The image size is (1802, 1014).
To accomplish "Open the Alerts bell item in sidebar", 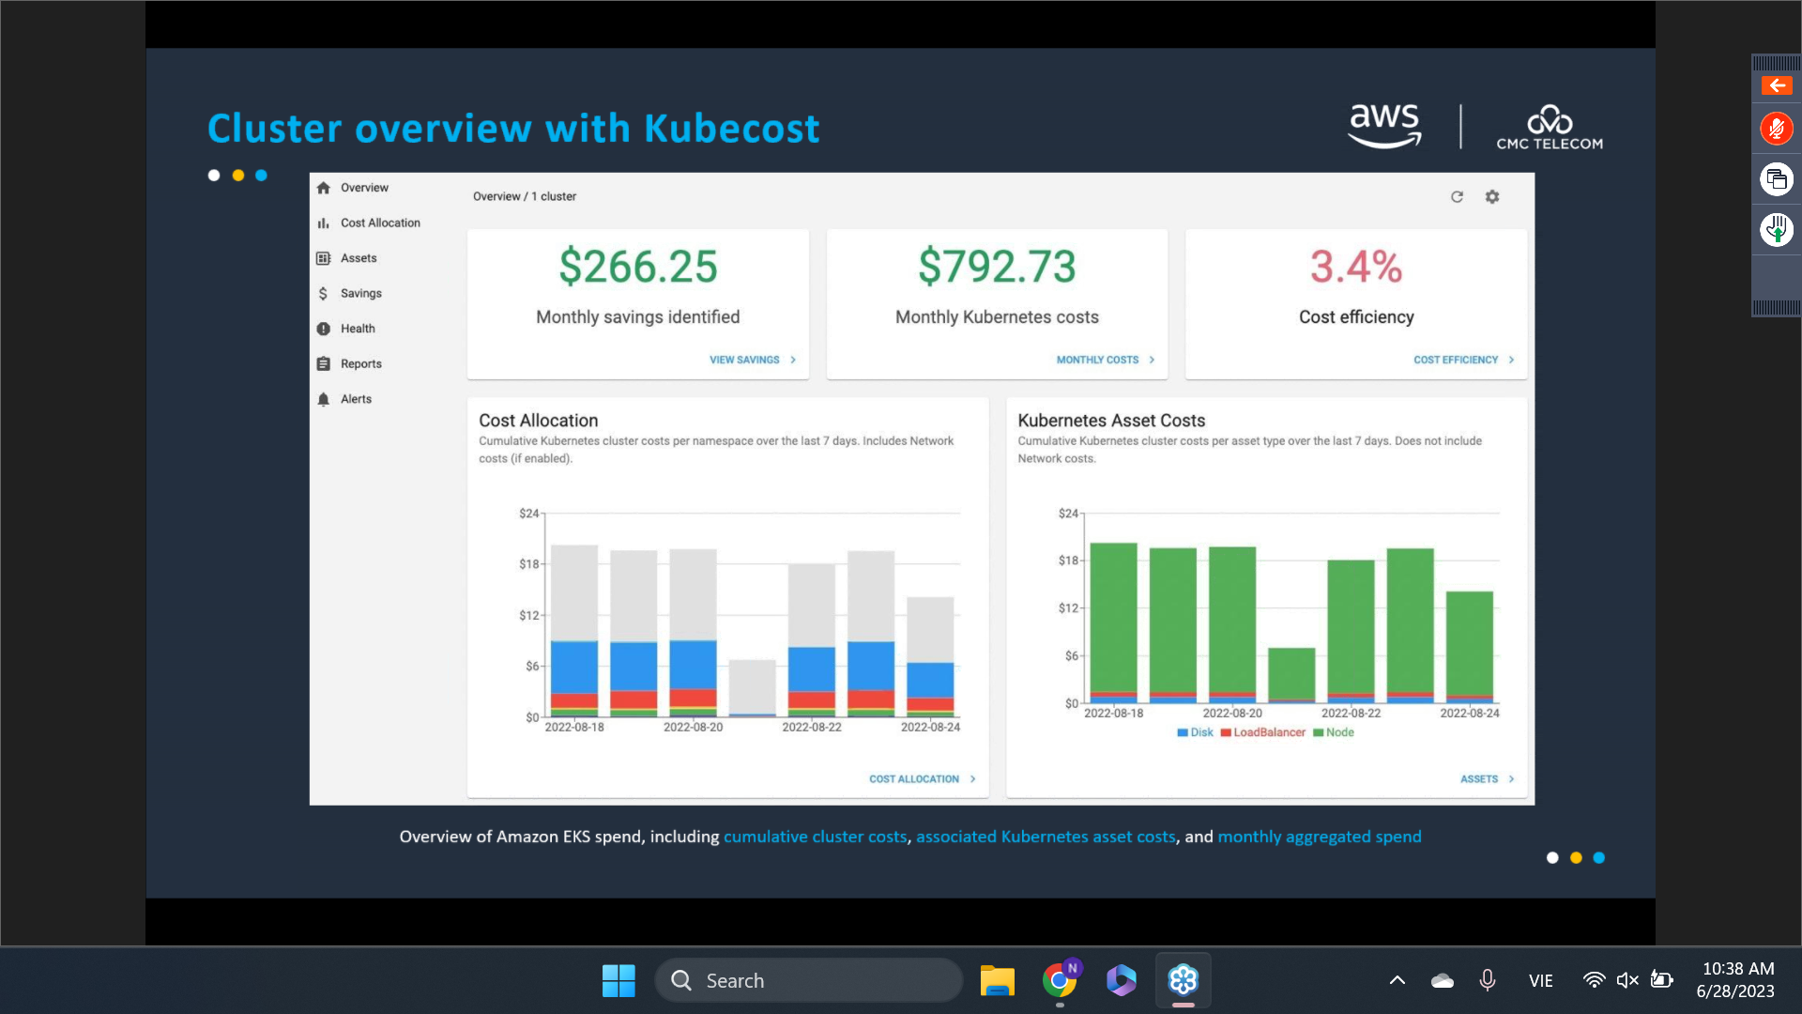I will tap(356, 399).
